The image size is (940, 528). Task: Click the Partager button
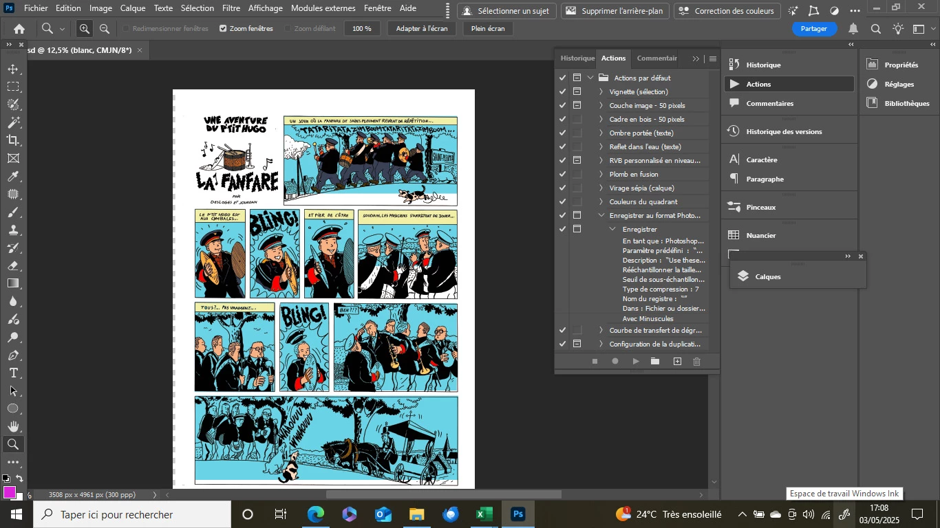coord(814,29)
